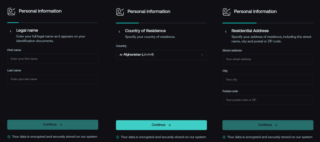This screenshot has height=142, width=320.
Task: Click the 'City' field label
Action: (x=225, y=71)
